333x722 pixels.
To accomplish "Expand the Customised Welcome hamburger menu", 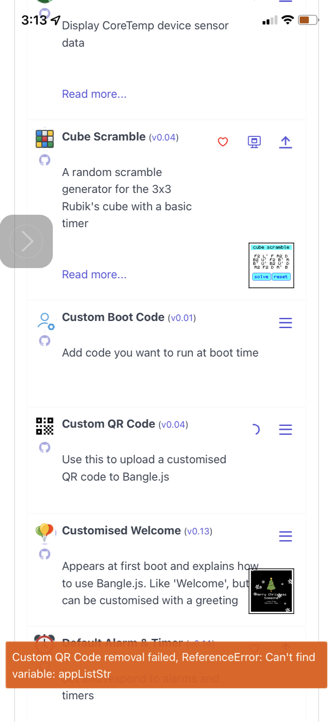I will 285,536.
